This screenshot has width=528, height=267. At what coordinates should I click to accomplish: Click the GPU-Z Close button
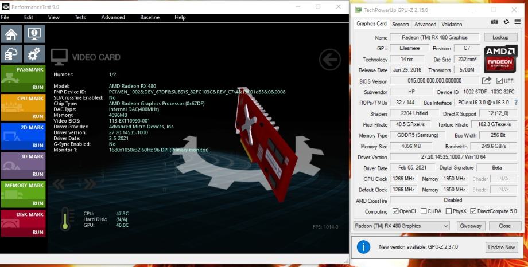(505, 226)
